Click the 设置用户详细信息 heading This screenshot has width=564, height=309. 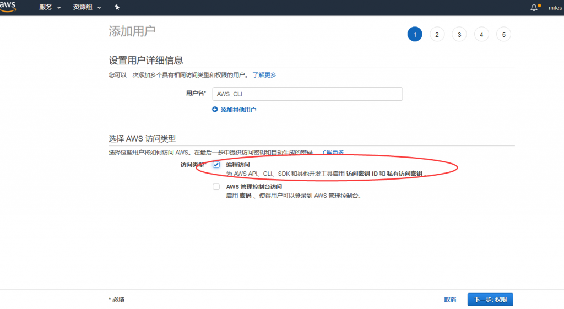tap(146, 61)
